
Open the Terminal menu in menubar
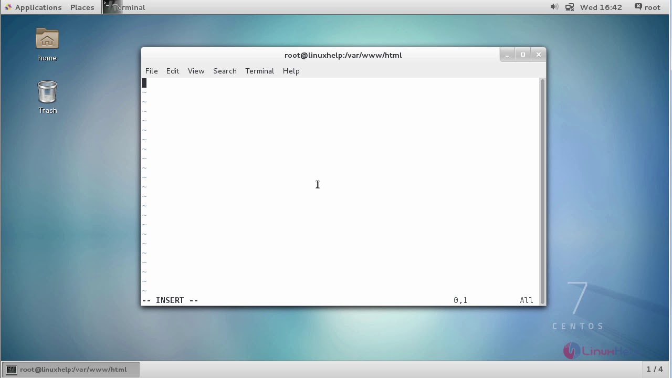pyautogui.click(x=259, y=71)
